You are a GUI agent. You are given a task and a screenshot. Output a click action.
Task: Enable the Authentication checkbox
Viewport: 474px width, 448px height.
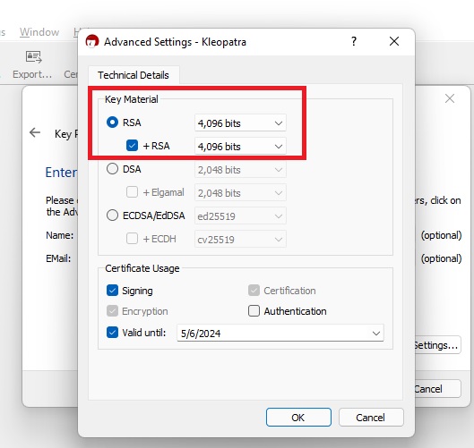254,311
